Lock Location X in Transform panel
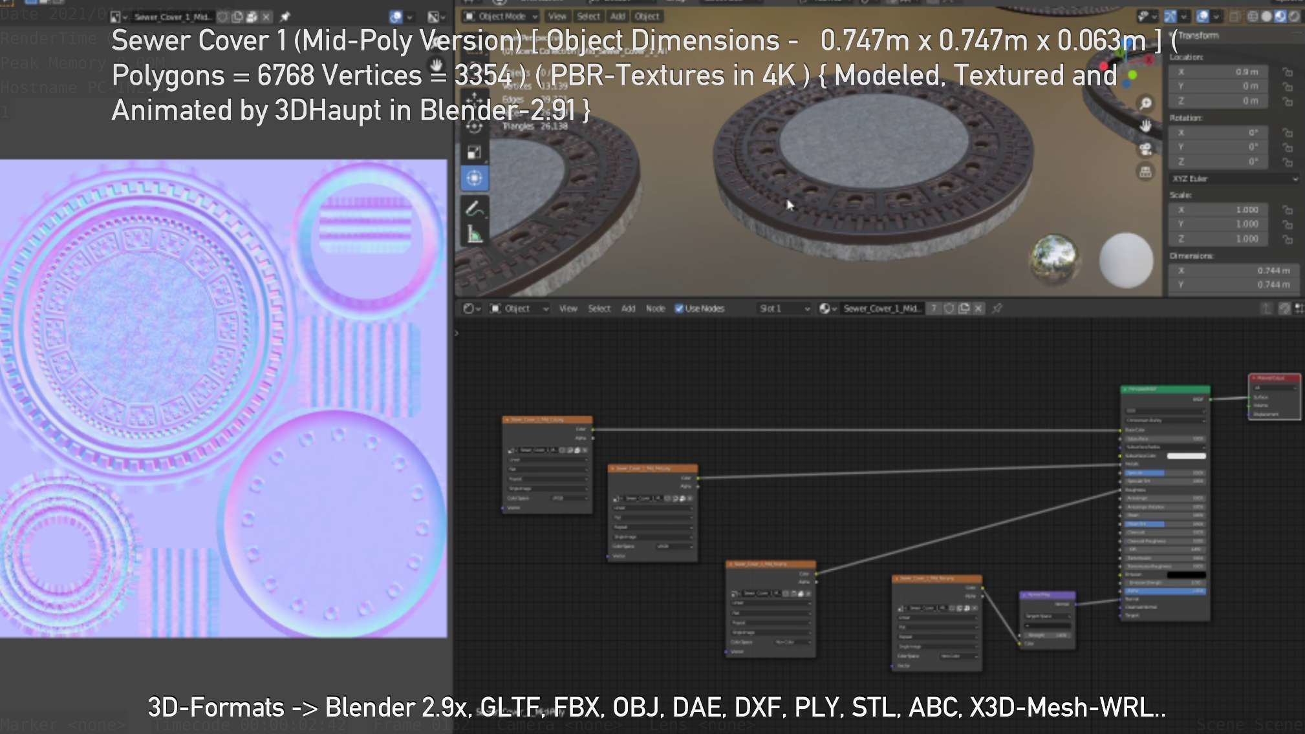 pos(1288,72)
